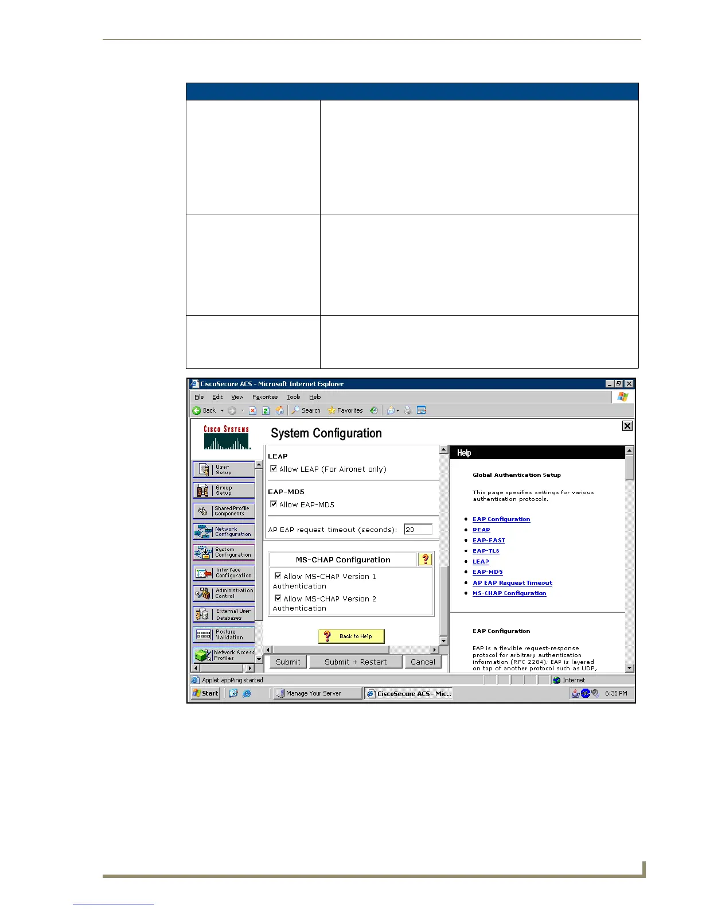
Task: Close the Help pane with X button
Action: pos(627,426)
